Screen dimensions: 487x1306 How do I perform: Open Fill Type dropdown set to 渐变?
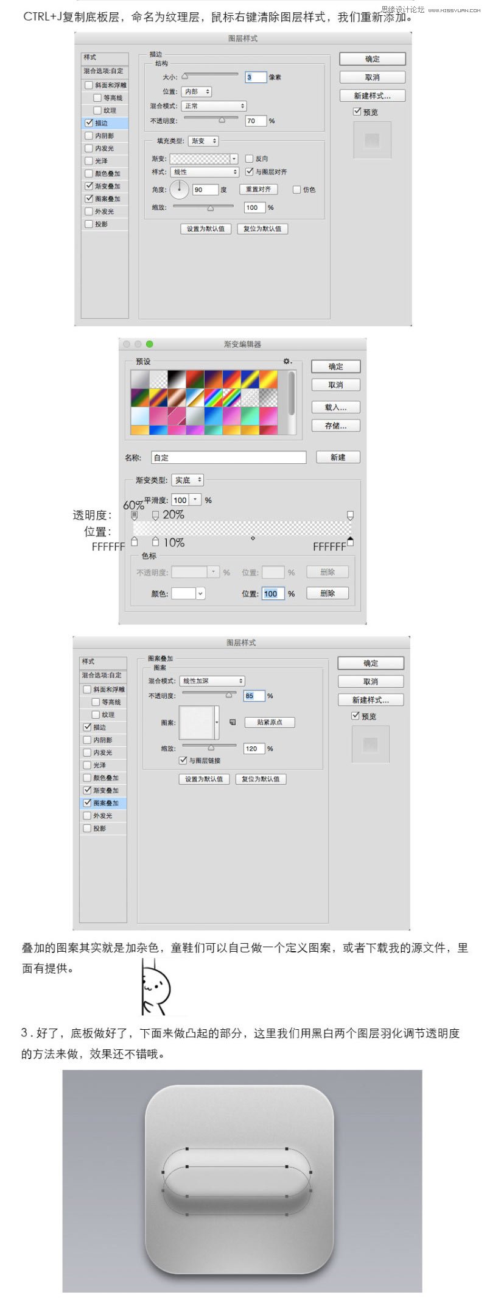click(203, 141)
